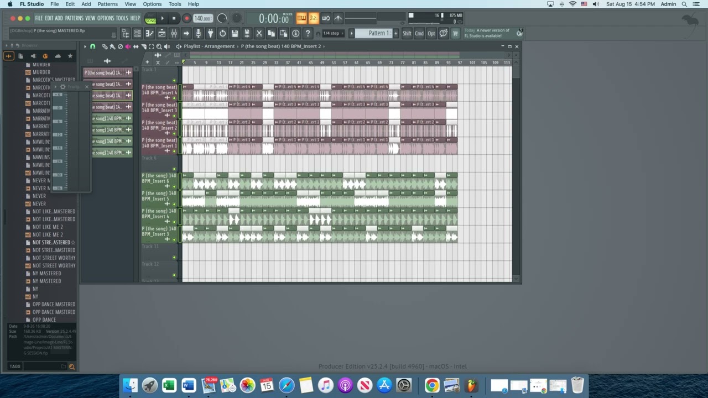Toggle the Shift typing modifier button

pyautogui.click(x=407, y=33)
